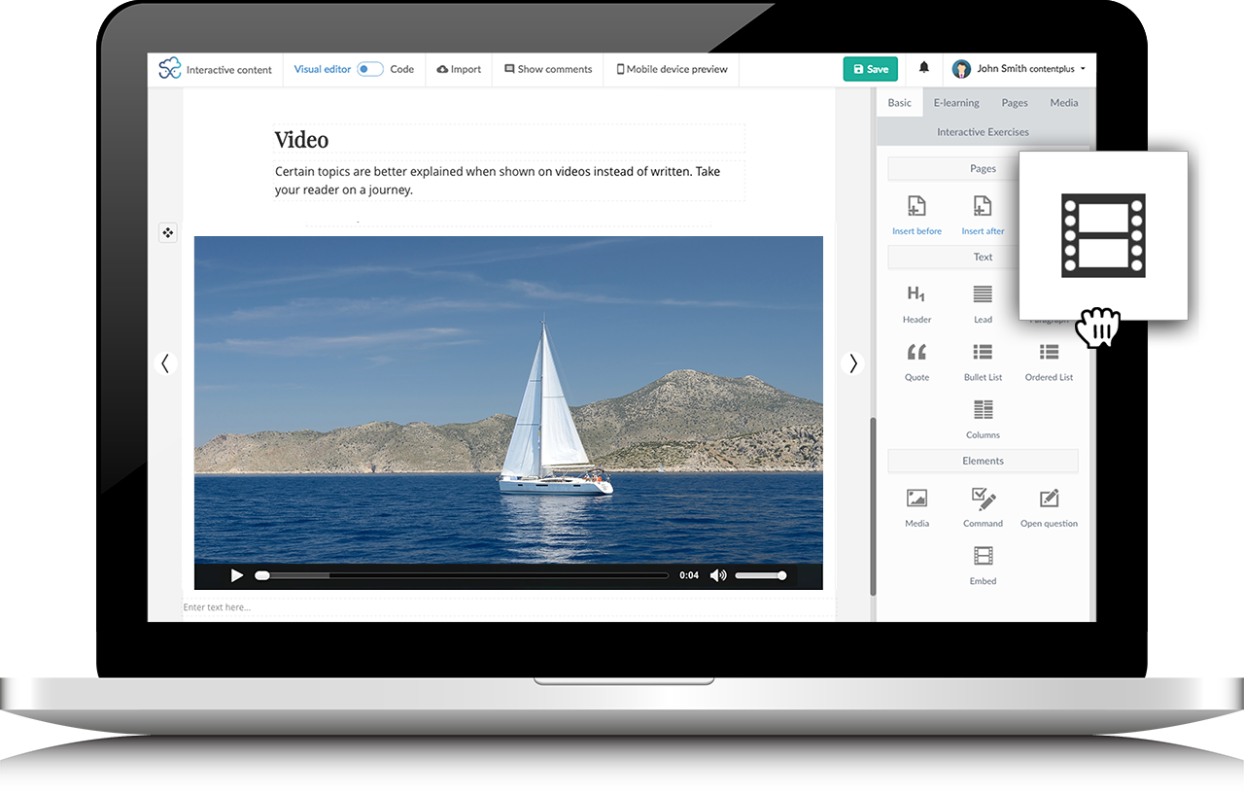Select the Header text element
The height and width of the screenshot is (792, 1244).
[916, 302]
